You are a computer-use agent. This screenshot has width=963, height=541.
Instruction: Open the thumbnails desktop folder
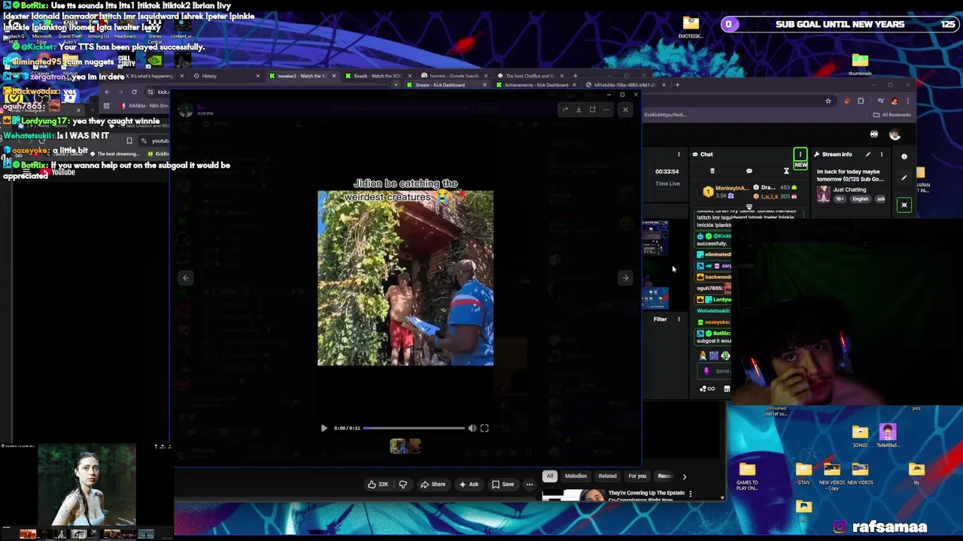coord(860,65)
